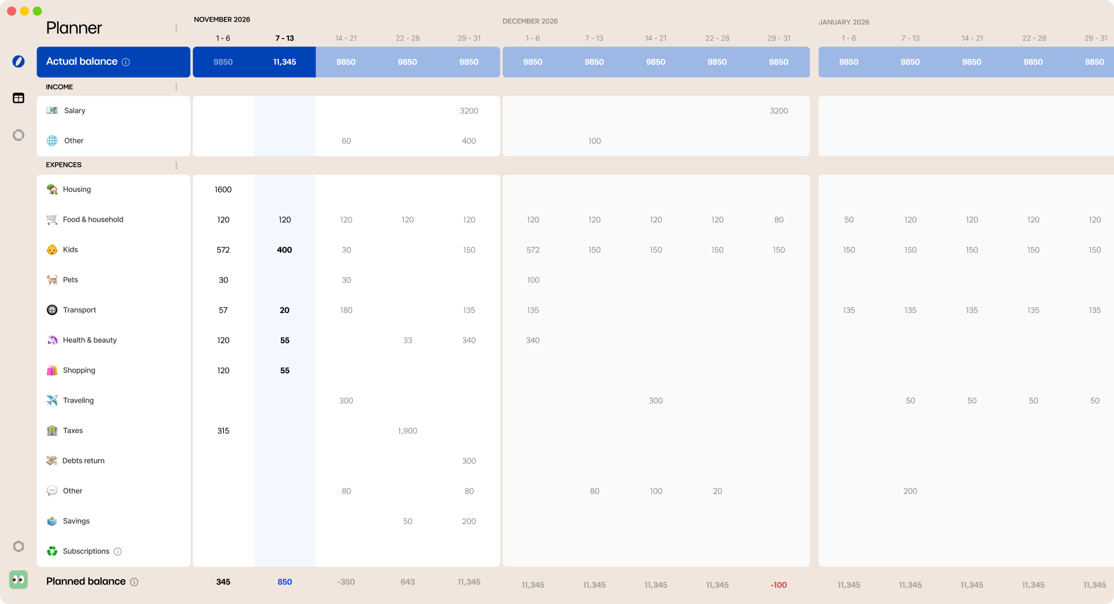Click Shopping value 120
Viewport: 1114px width, 604px height.
click(x=223, y=371)
